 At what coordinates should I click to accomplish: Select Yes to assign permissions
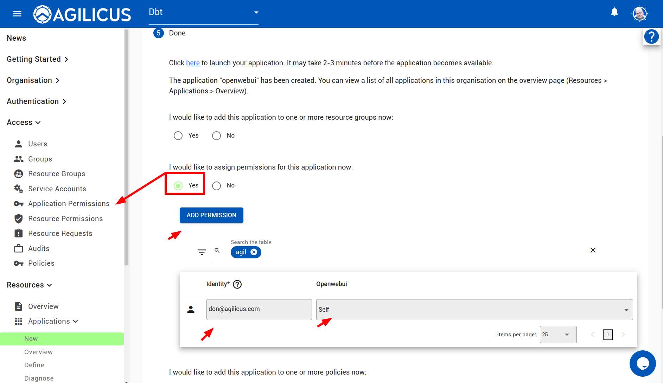[178, 186]
